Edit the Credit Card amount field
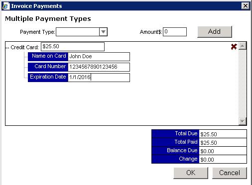The image size is (252, 185). (73, 47)
